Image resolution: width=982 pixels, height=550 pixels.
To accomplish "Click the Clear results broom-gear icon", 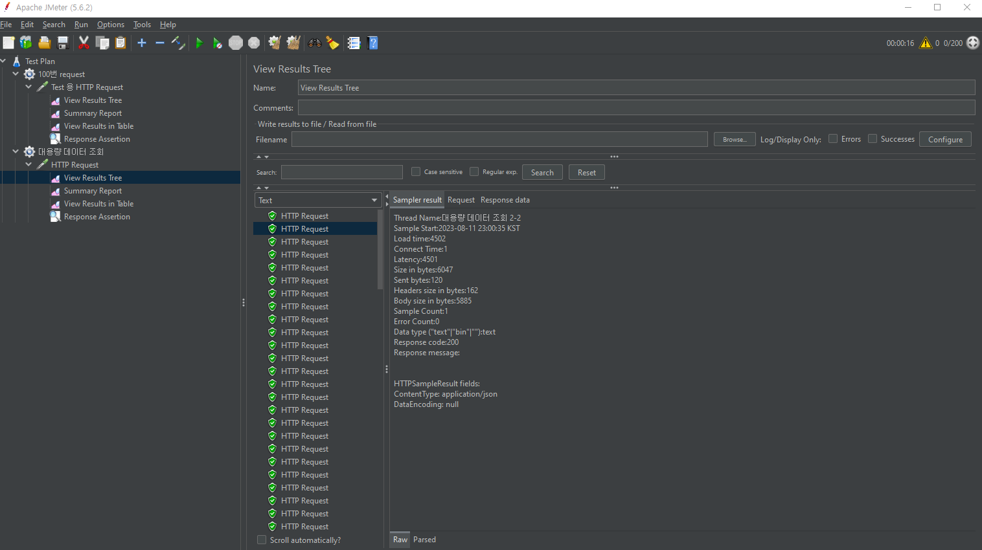I will [275, 43].
